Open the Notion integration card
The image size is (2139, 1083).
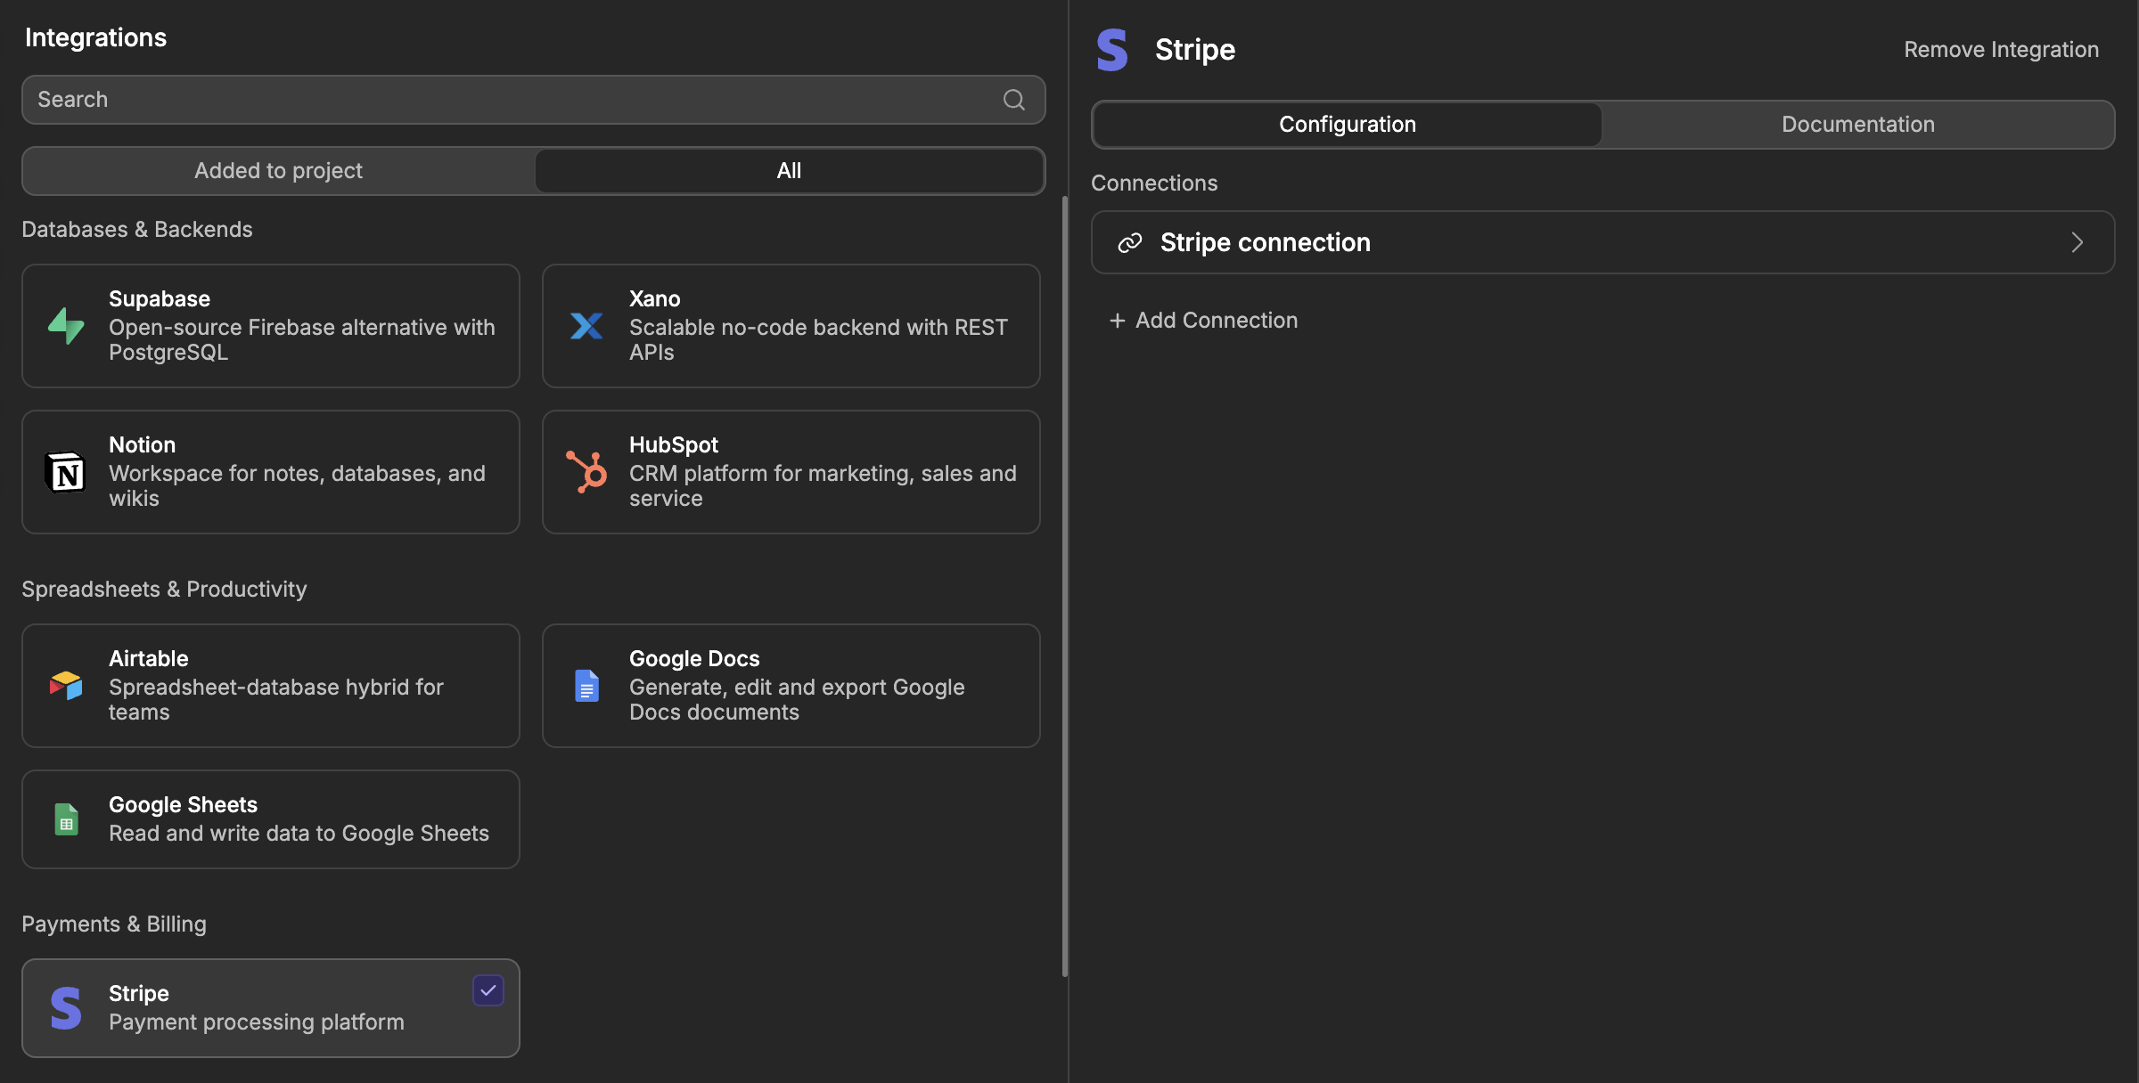pyautogui.click(x=271, y=472)
